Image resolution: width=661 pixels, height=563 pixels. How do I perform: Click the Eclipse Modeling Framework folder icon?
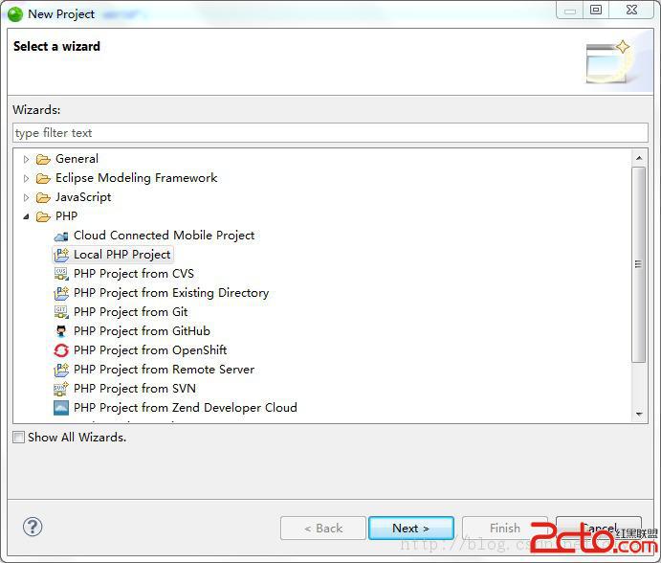(43, 178)
